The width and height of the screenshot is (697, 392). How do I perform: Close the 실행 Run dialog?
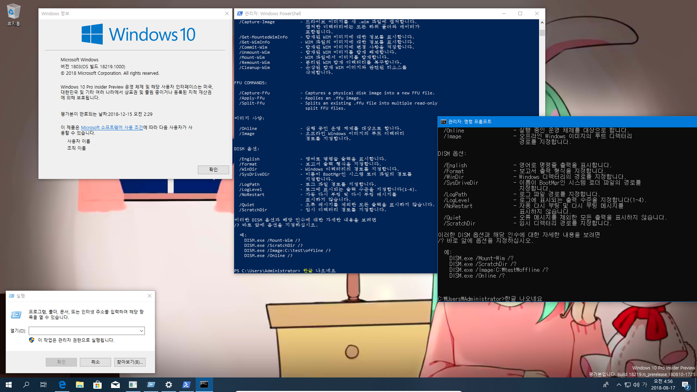pyautogui.click(x=150, y=296)
